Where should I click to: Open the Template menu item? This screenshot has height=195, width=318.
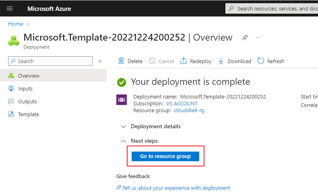coord(28,114)
